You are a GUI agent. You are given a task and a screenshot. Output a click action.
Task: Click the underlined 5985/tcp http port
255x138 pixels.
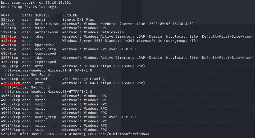[10, 66]
